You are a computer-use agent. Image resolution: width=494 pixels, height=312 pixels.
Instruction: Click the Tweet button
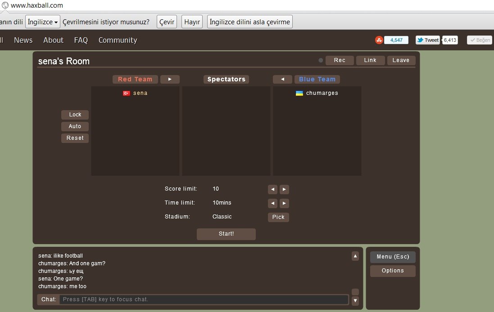(428, 40)
